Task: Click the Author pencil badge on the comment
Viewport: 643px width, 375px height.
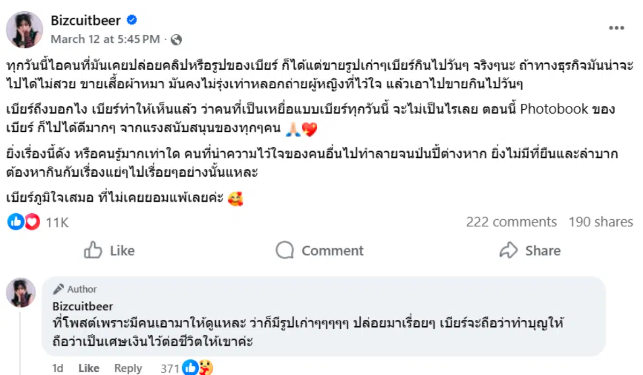Action: [59, 289]
